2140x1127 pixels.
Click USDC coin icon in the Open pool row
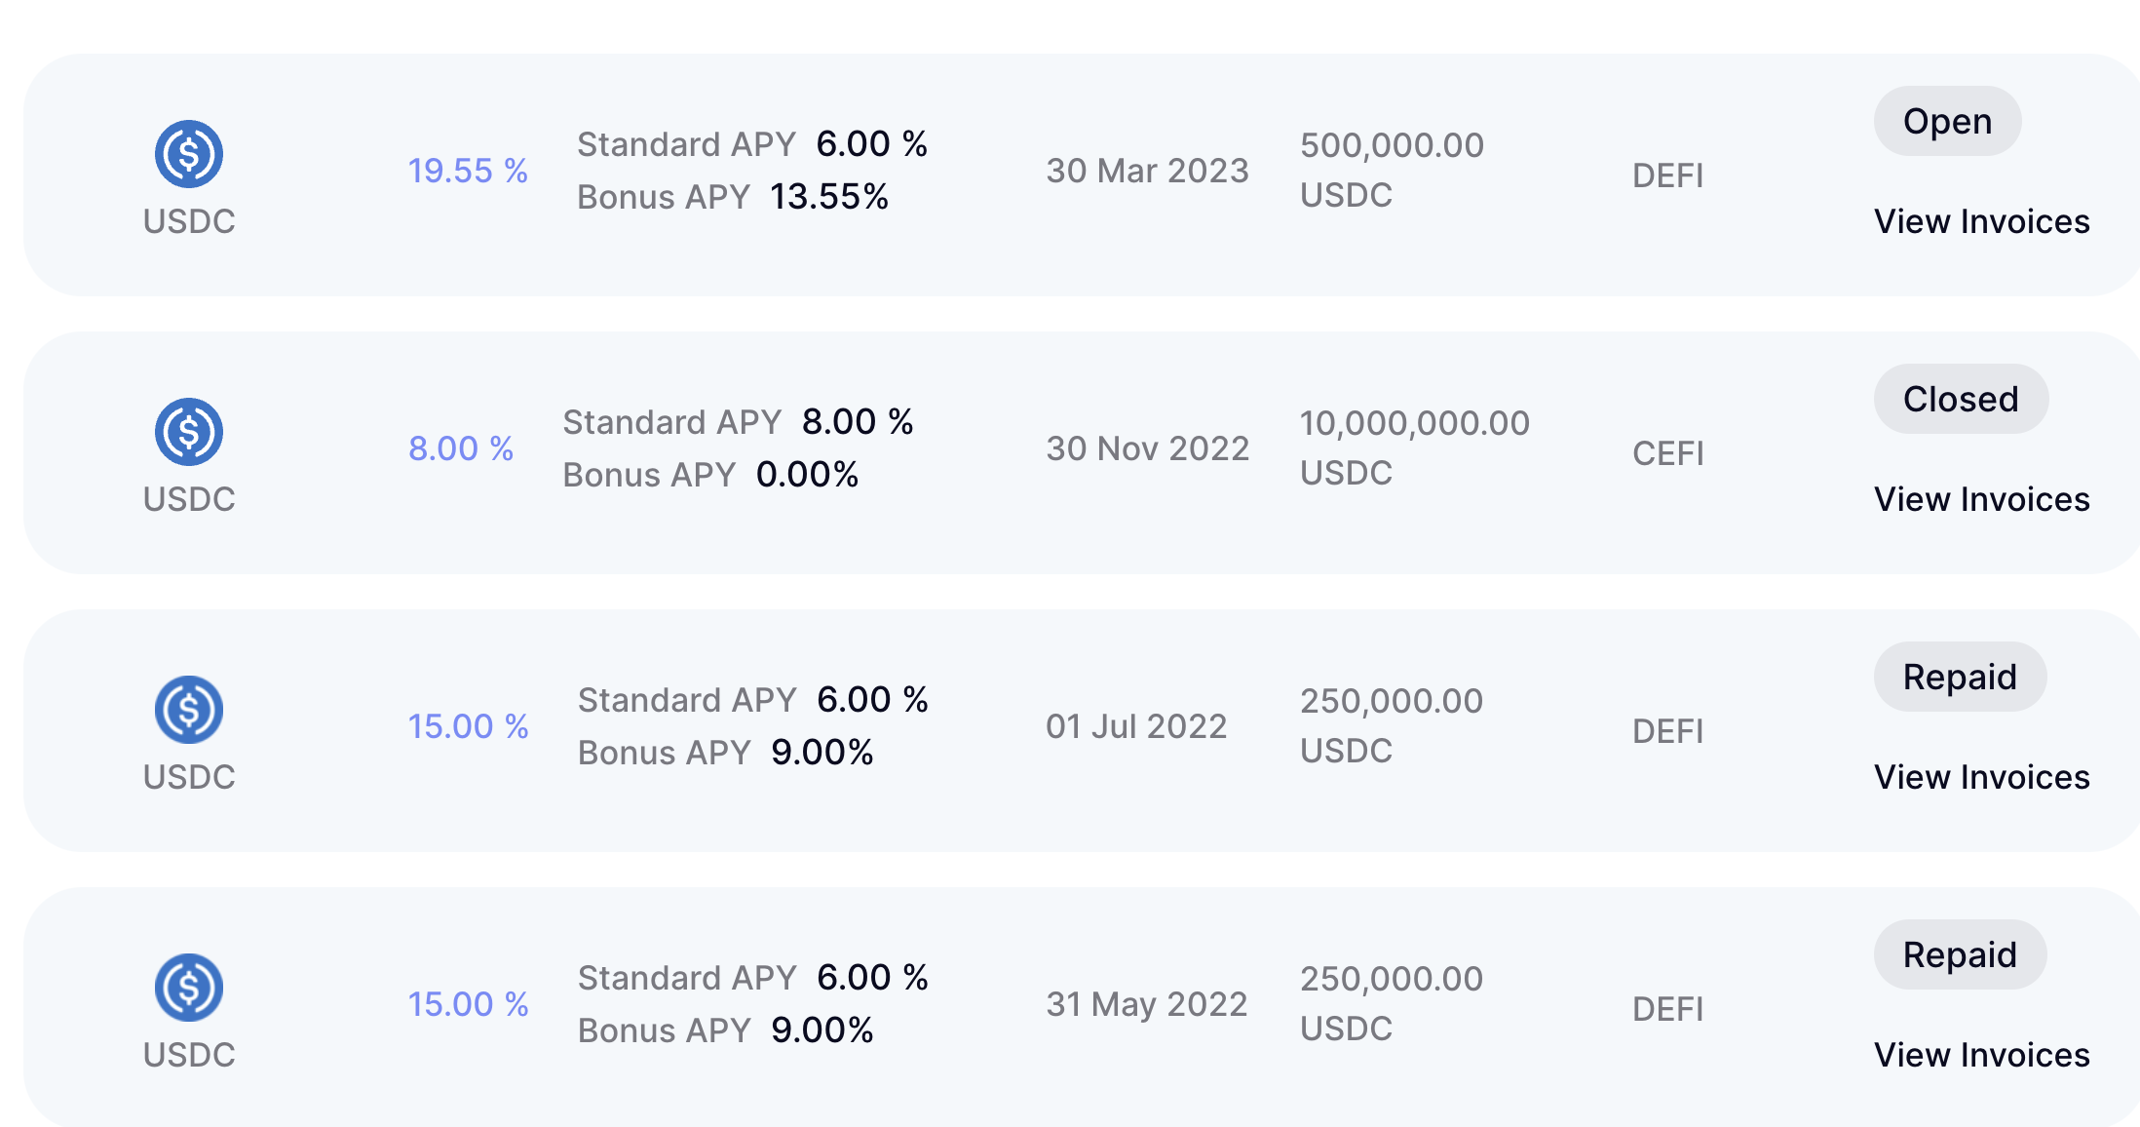click(189, 154)
